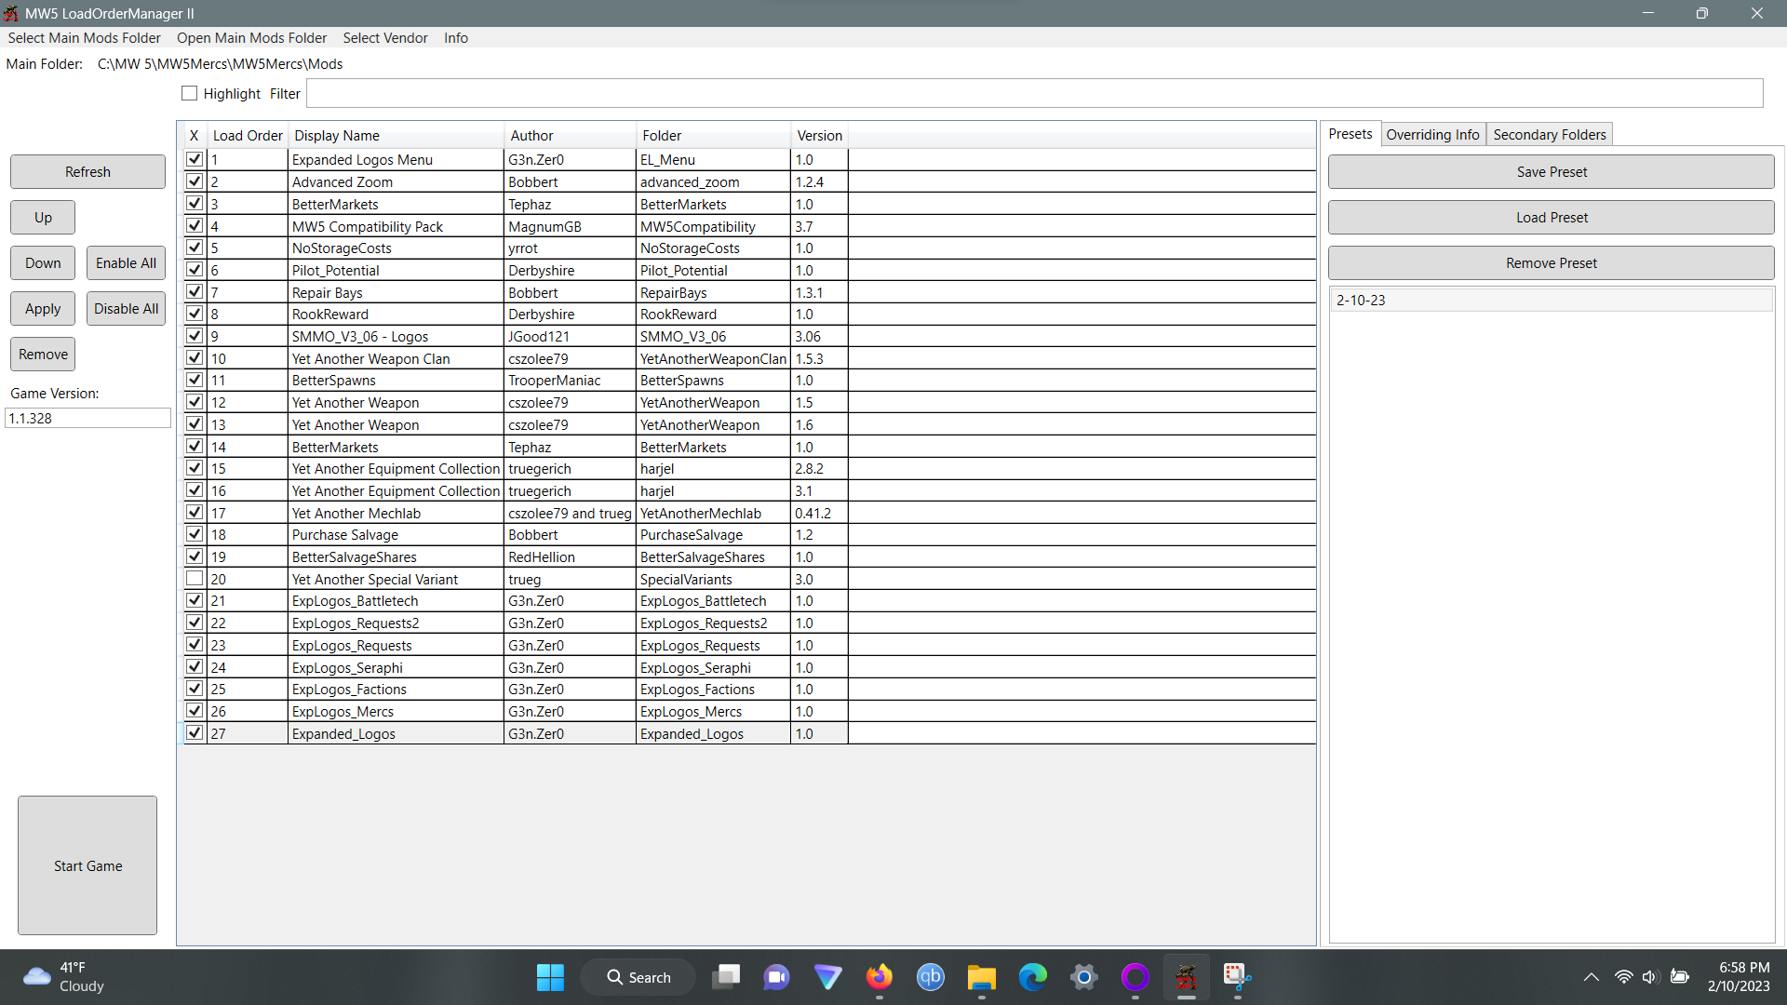The height and width of the screenshot is (1005, 1787).
Task: Sort by Folder column header
Action: [714, 136]
